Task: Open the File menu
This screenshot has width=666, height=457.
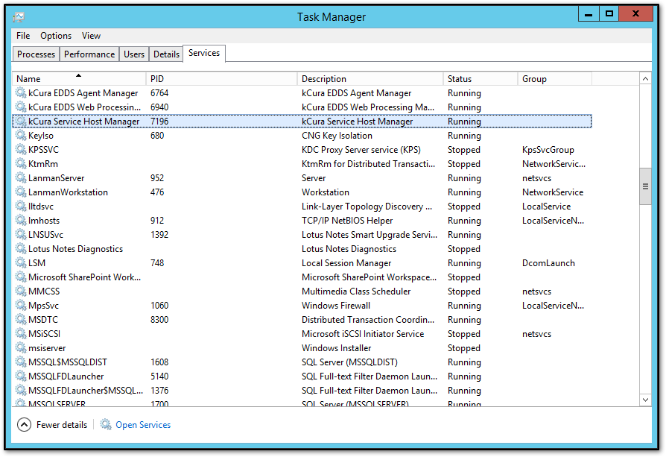Action: click(23, 36)
